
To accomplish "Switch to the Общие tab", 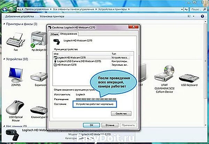I will click(54, 34).
